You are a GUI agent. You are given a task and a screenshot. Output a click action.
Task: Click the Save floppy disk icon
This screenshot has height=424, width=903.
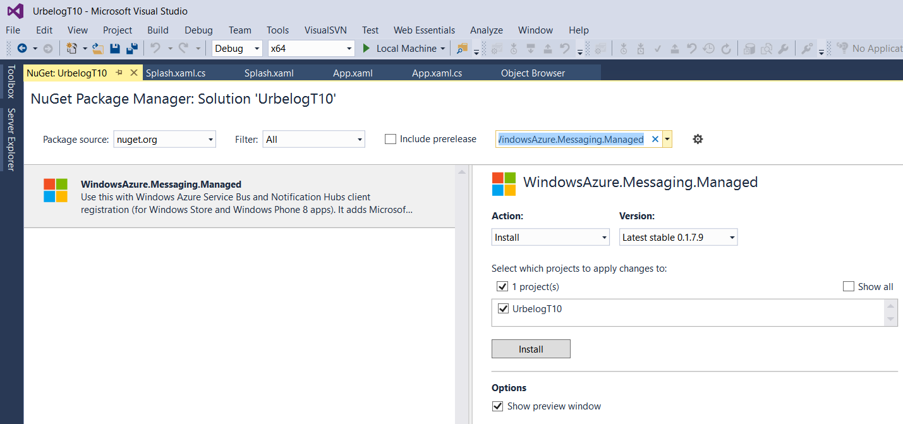pos(115,49)
